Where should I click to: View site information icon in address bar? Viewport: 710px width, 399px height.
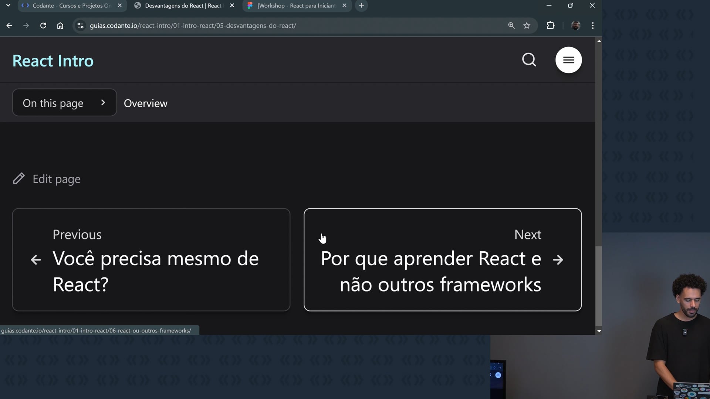click(x=80, y=25)
